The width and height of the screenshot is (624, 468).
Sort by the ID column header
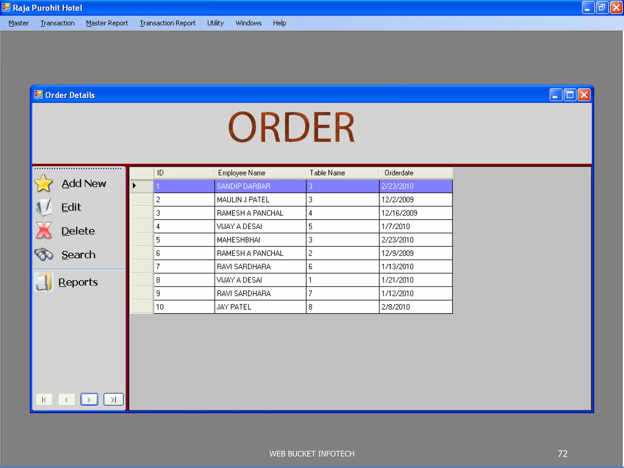[x=184, y=173]
